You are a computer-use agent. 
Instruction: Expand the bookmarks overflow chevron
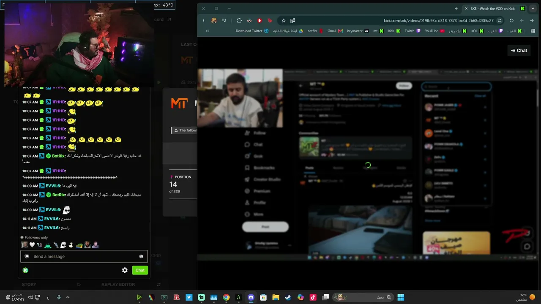207,31
